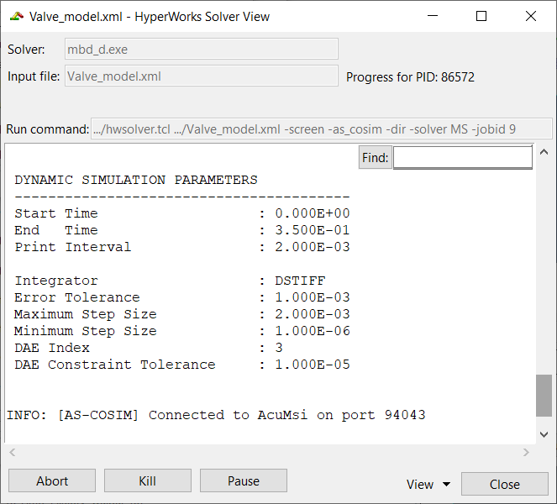The image size is (557, 504).
Task: Click the Solver field showing mbd_d.exe
Action: [x=202, y=49]
